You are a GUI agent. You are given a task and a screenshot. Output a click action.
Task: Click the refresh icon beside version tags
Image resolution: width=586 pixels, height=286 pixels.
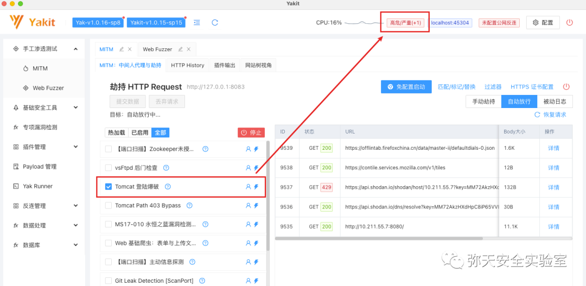[214, 22]
